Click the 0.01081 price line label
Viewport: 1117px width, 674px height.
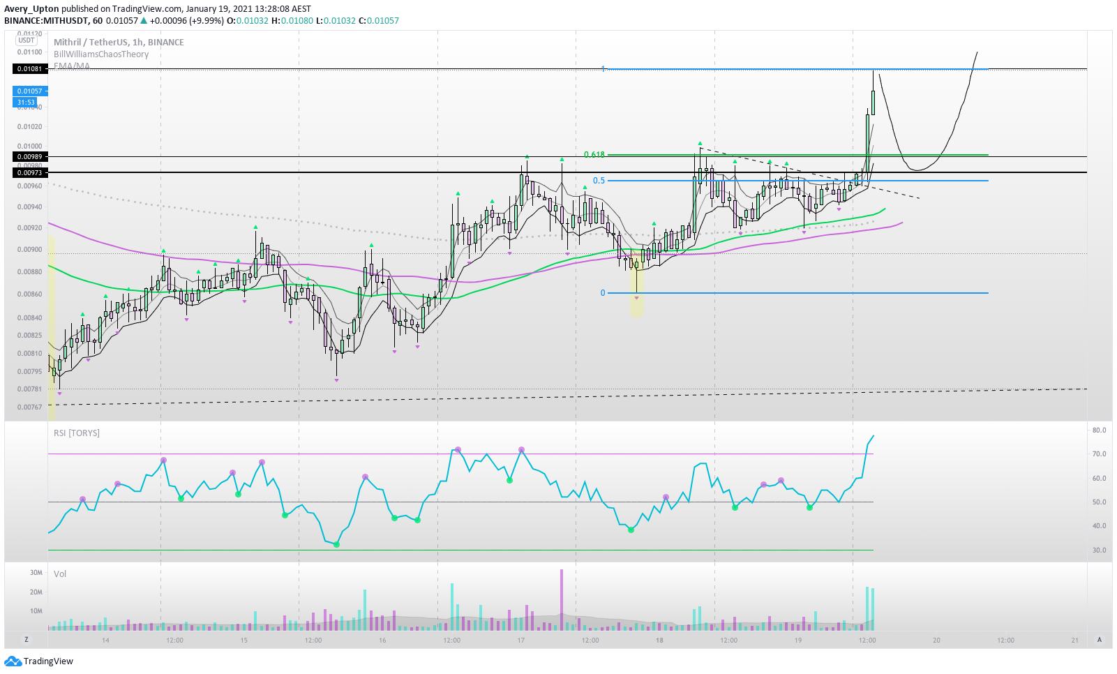(30, 68)
